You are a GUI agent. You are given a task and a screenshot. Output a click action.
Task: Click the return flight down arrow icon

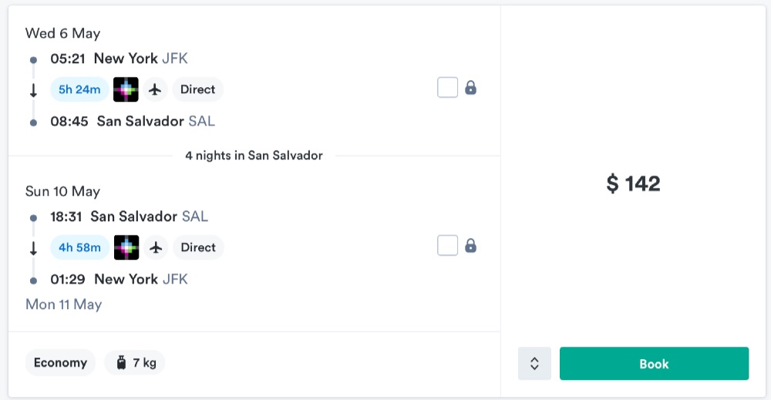[x=33, y=248]
